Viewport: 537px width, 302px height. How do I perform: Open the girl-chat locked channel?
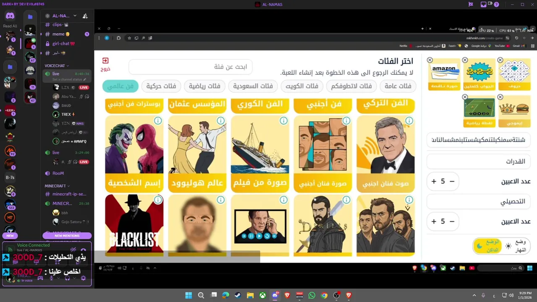point(67,44)
